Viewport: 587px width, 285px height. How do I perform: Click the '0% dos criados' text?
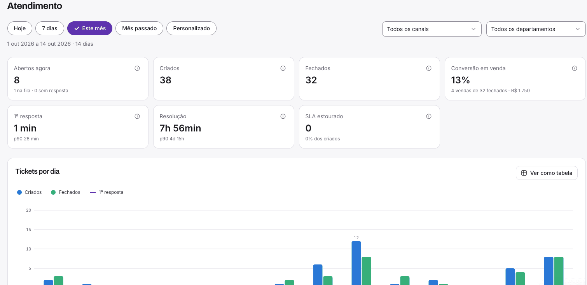coord(323,139)
